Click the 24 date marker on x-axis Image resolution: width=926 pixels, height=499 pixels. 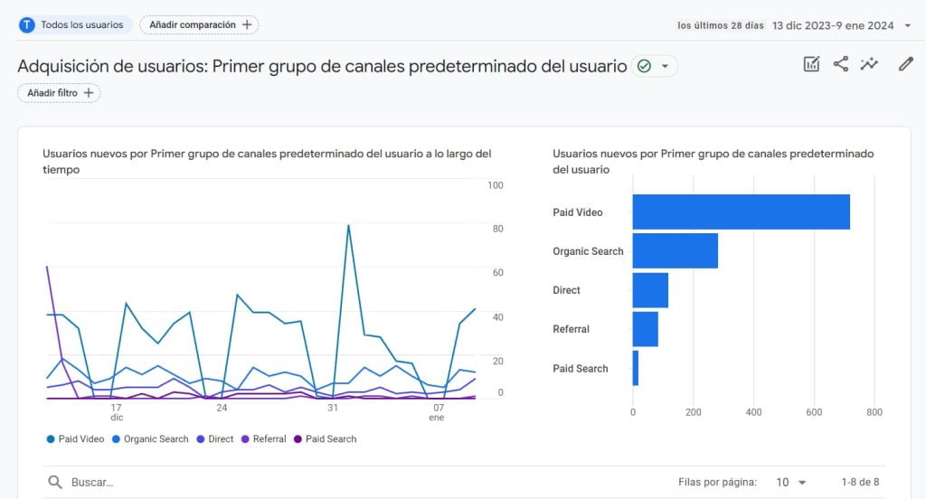(x=222, y=408)
